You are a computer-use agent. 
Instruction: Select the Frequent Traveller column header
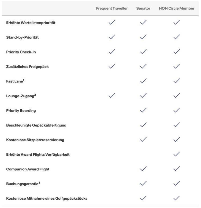pyautogui.click(x=112, y=8)
